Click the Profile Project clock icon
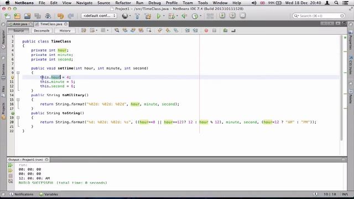Image resolution: width=354 pixels, height=199 pixels. point(195,16)
